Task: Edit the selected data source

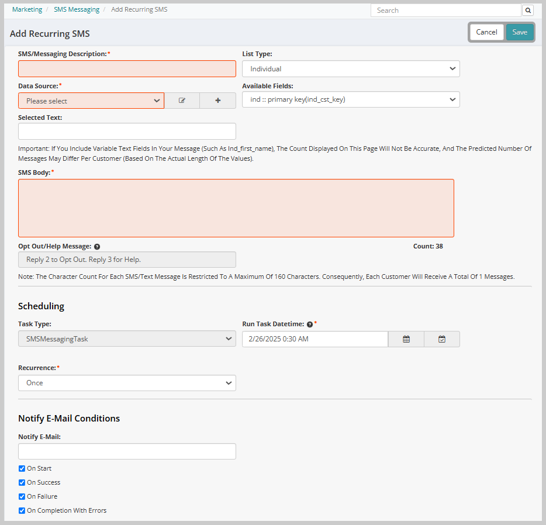Action: 182,101
